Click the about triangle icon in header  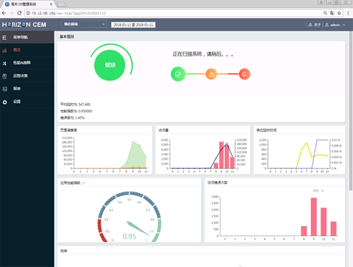[310, 25]
